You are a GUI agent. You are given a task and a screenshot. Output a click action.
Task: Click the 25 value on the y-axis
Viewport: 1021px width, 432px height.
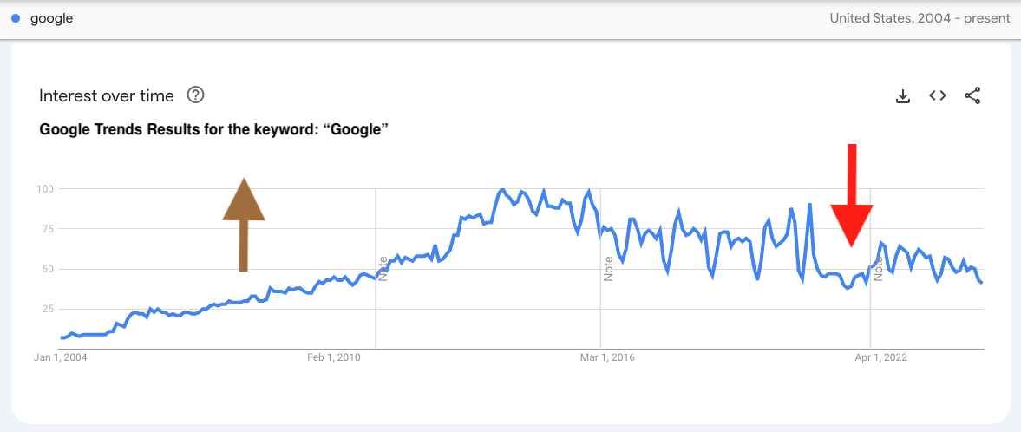click(x=48, y=309)
